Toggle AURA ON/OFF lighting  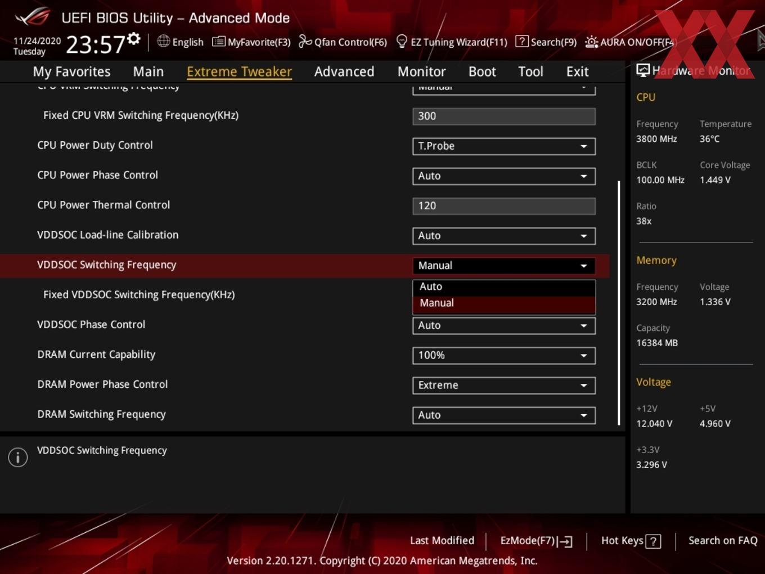pyautogui.click(x=629, y=42)
